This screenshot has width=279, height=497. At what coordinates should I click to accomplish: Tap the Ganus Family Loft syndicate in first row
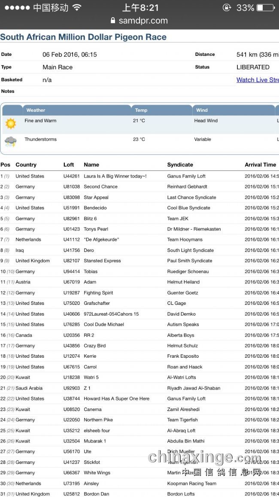pyautogui.click(x=186, y=176)
